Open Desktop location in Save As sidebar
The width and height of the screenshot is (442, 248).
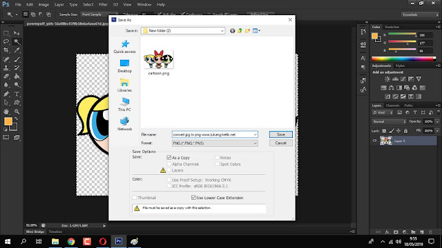pyautogui.click(x=124, y=66)
